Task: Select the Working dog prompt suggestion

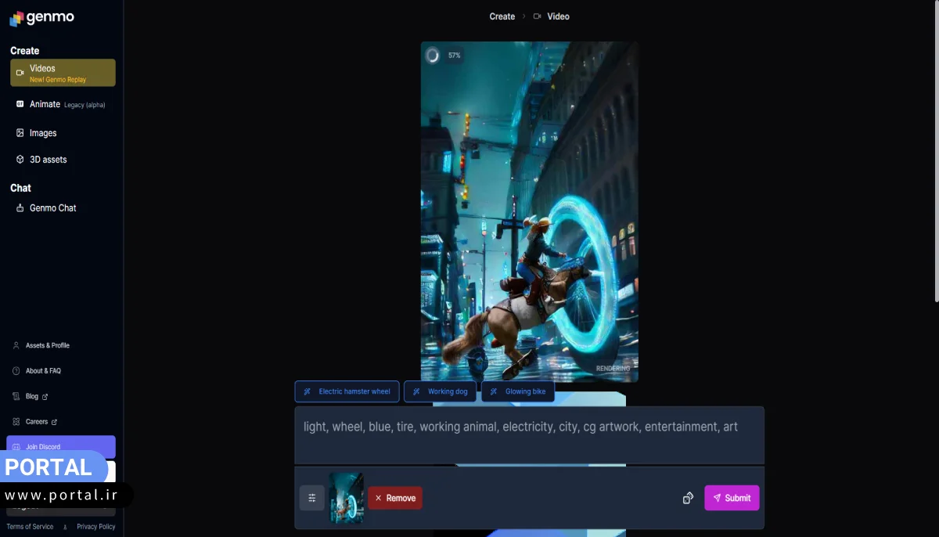Action: (440, 391)
